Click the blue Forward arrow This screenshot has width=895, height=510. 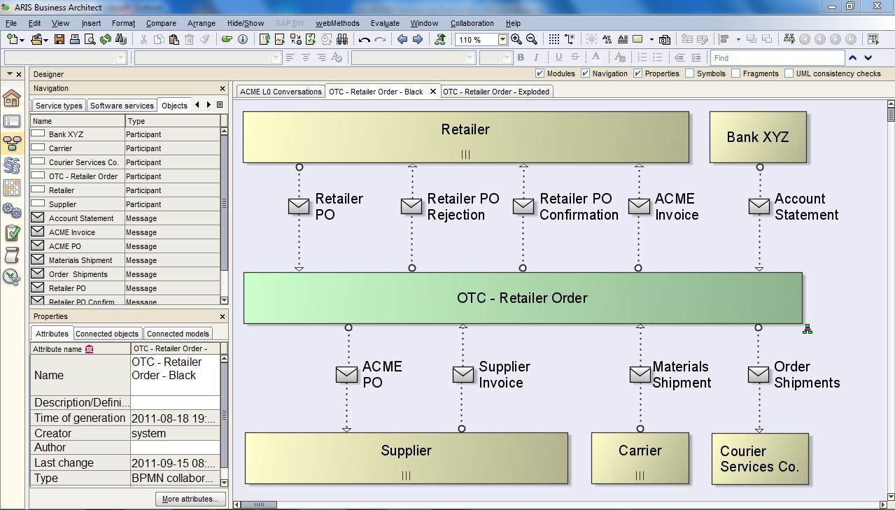point(418,40)
